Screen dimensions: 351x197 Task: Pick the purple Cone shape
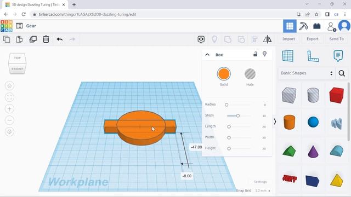point(313,151)
